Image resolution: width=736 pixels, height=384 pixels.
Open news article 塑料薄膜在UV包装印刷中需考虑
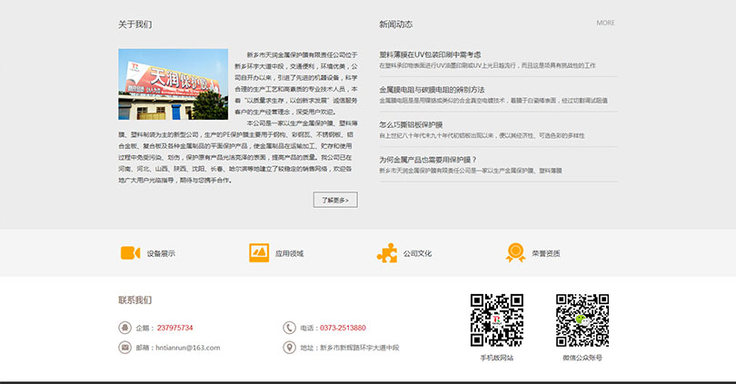(x=430, y=54)
